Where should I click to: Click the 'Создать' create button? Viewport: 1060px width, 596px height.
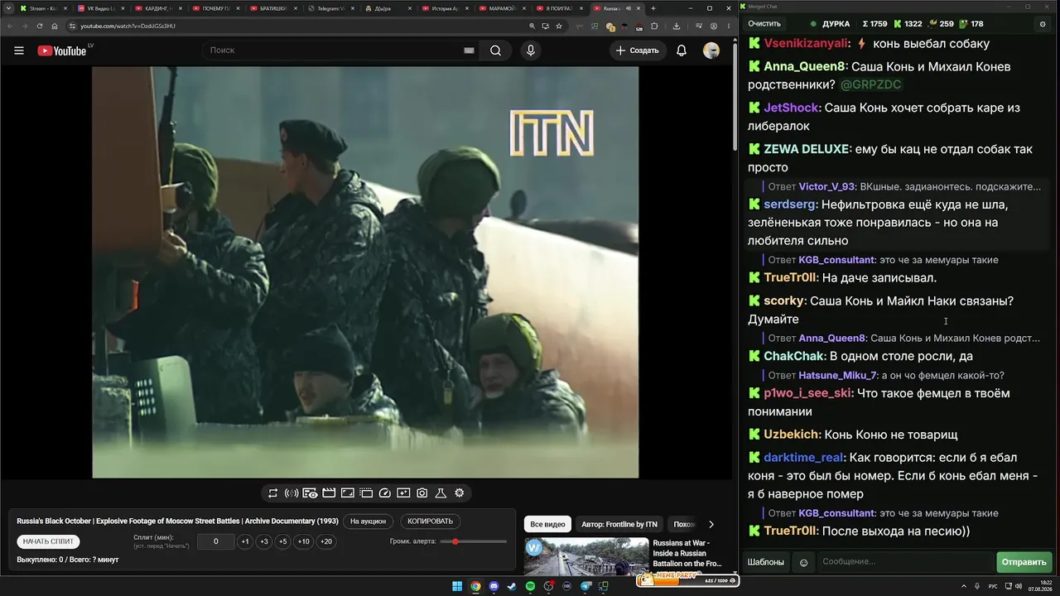pos(637,50)
